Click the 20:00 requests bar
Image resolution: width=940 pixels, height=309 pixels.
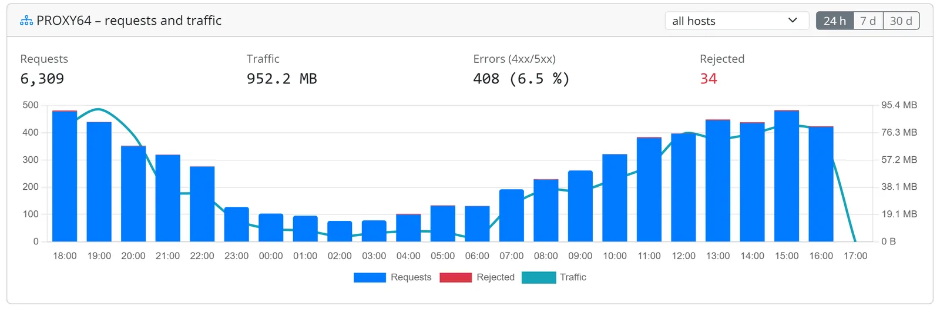click(133, 194)
